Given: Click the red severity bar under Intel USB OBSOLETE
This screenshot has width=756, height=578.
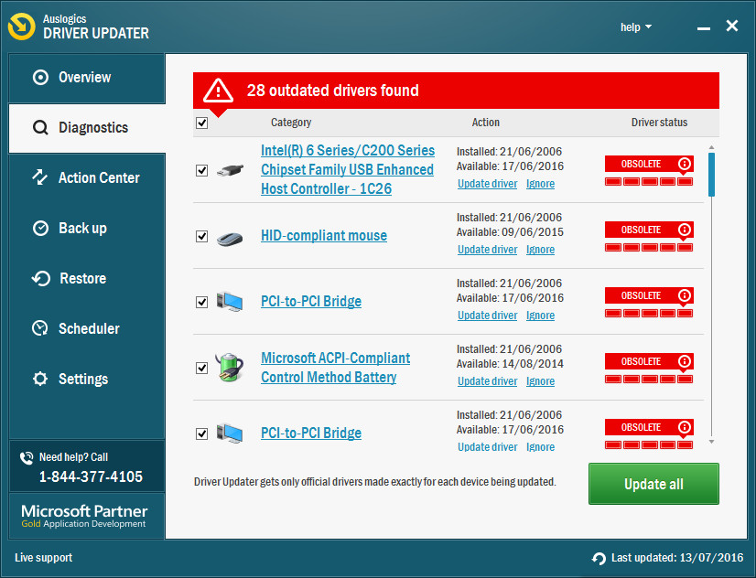Looking at the screenshot, I should tap(649, 182).
